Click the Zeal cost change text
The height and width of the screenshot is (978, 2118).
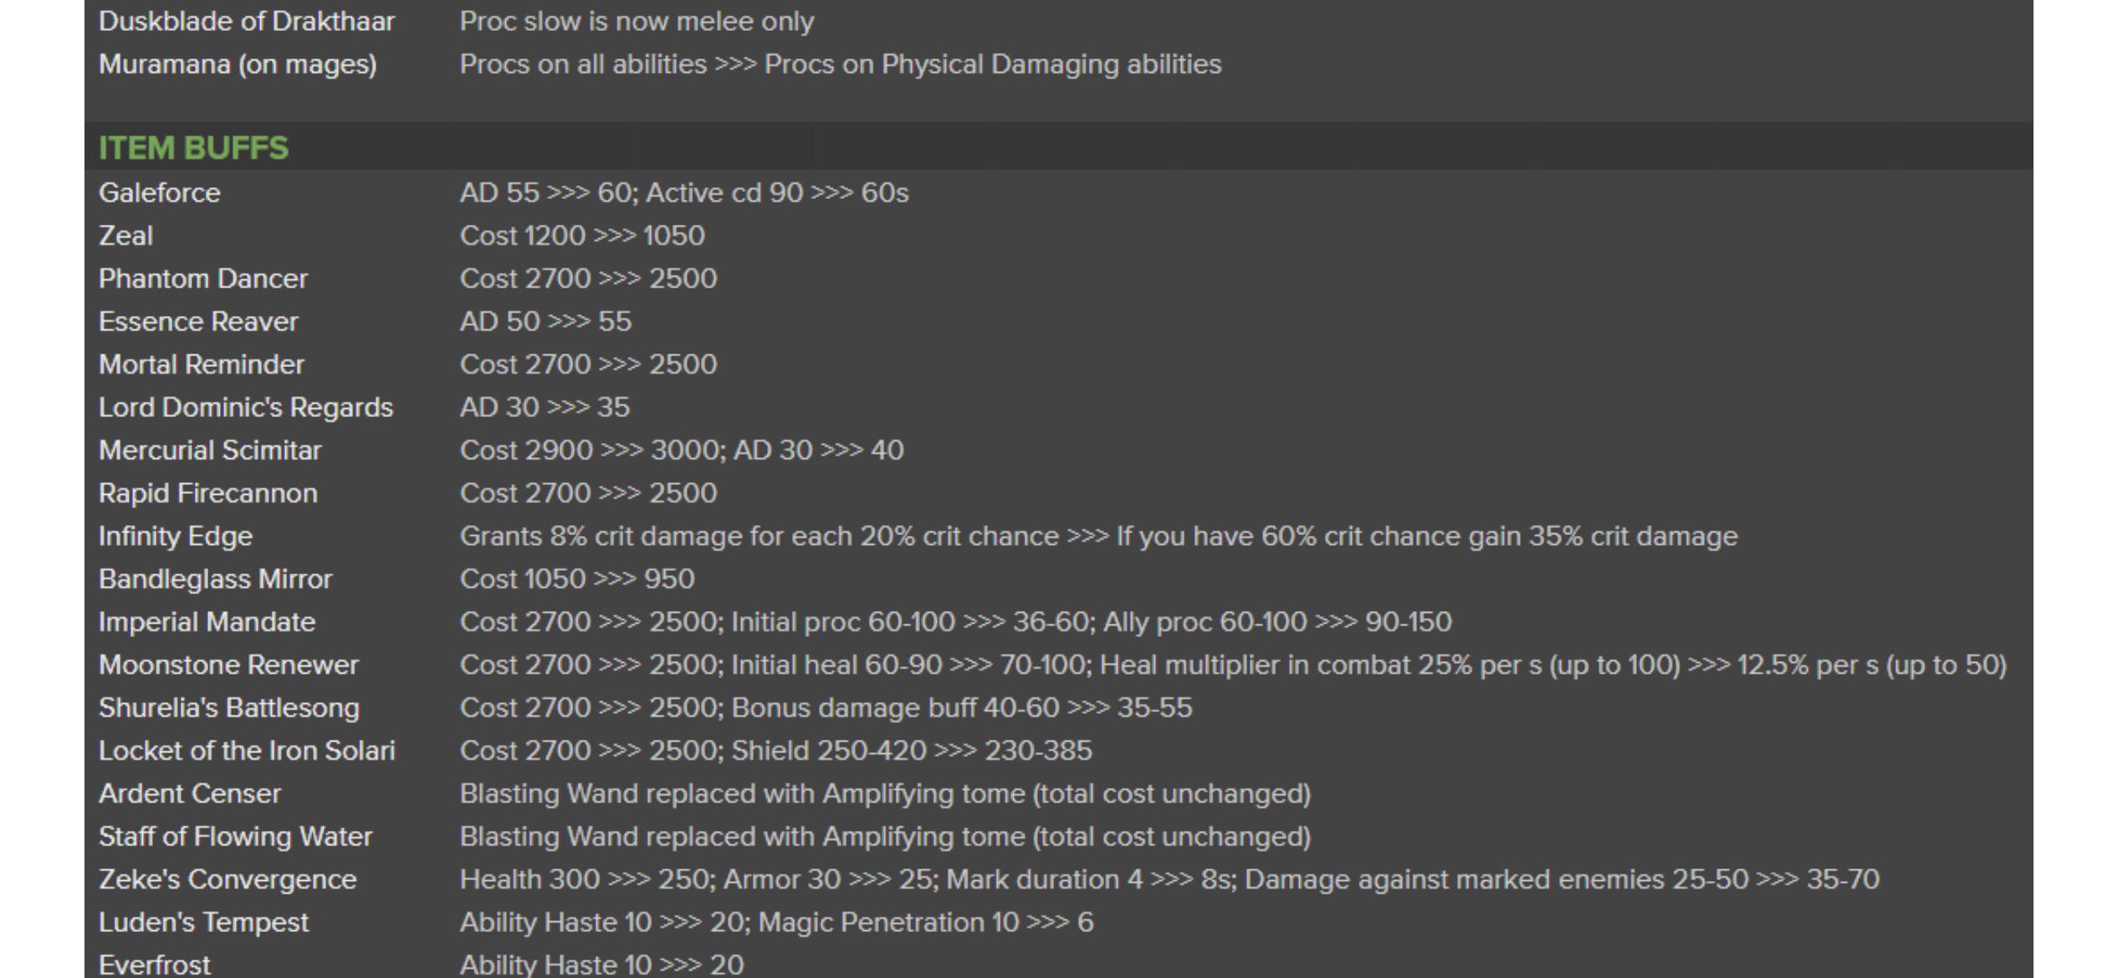(581, 236)
